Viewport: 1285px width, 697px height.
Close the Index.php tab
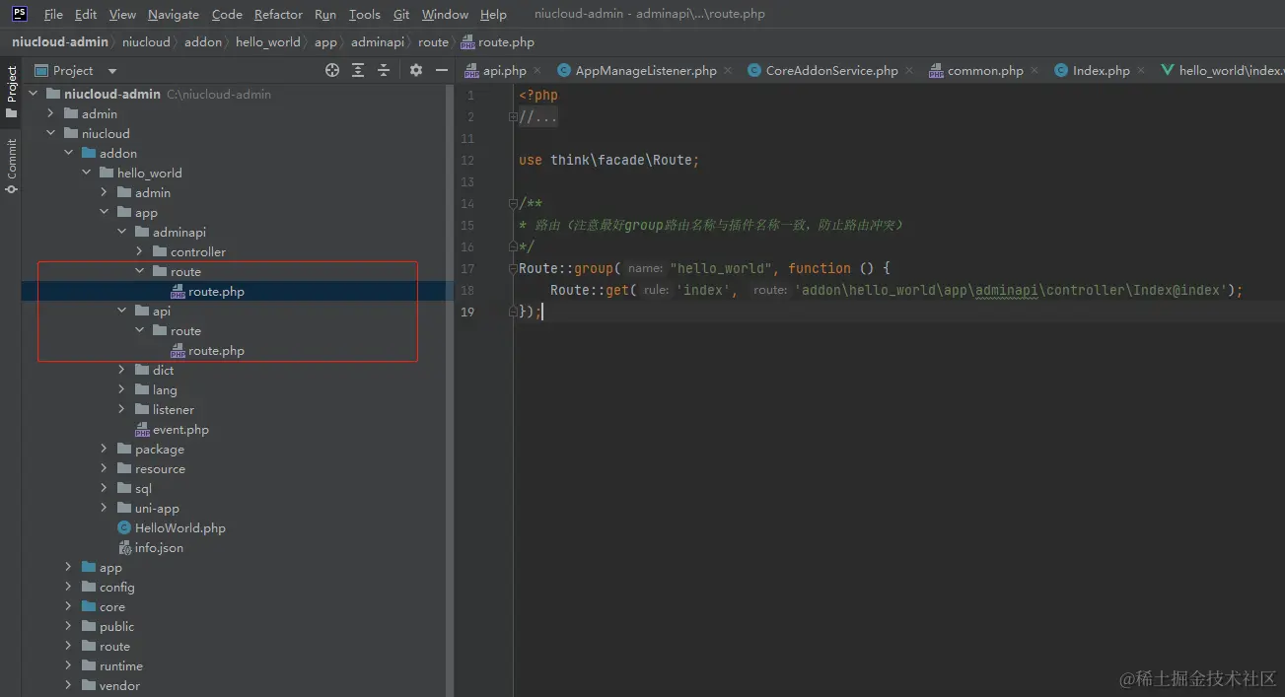point(1141,71)
